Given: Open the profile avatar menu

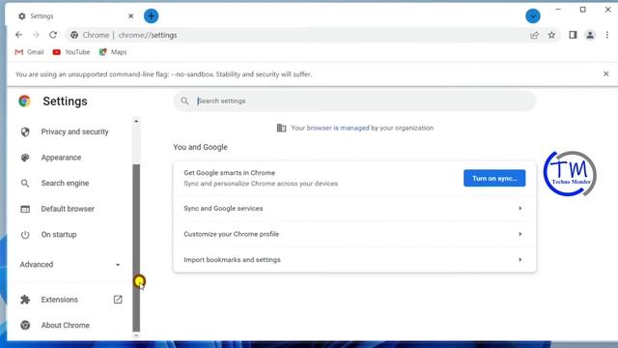Looking at the screenshot, I should coord(590,35).
